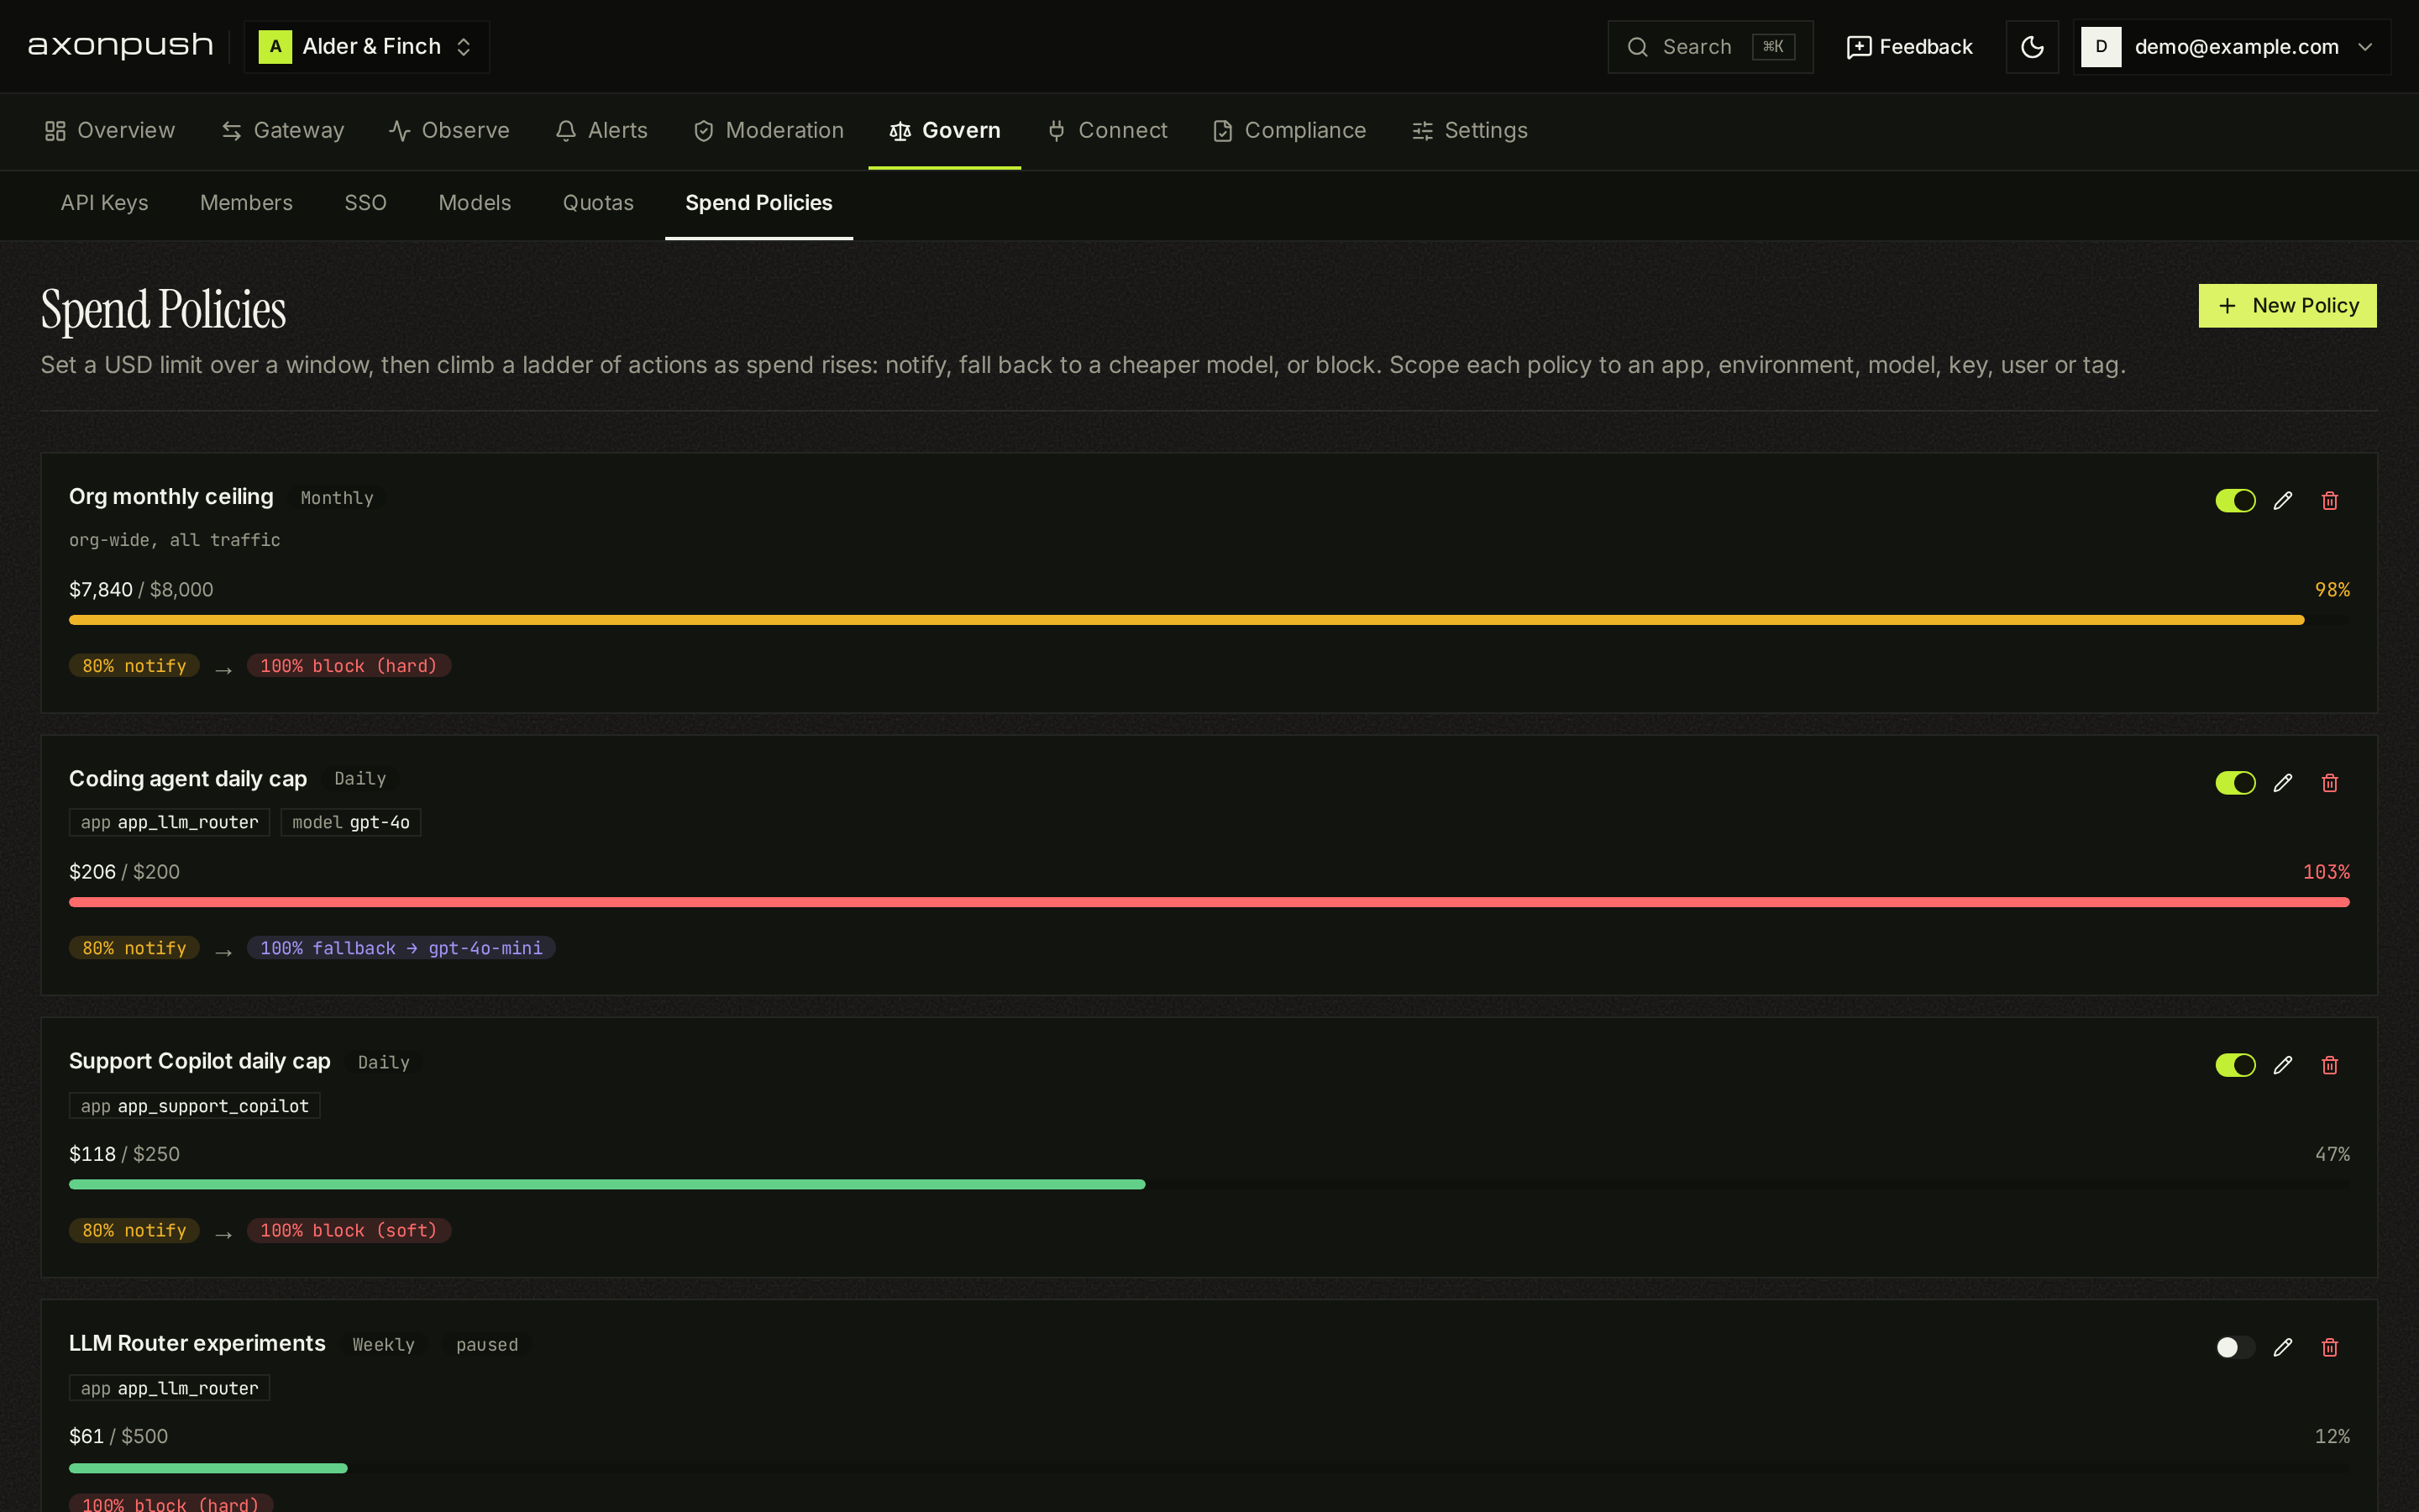Viewport: 2419px width, 1512px height.
Task: Click the Org monthly ceiling spend progress bar
Action: [x=1209, y=620]
